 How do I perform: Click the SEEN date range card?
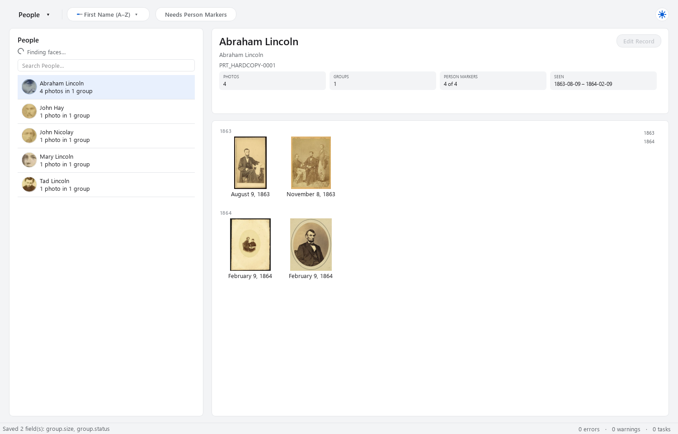[603, 80]
